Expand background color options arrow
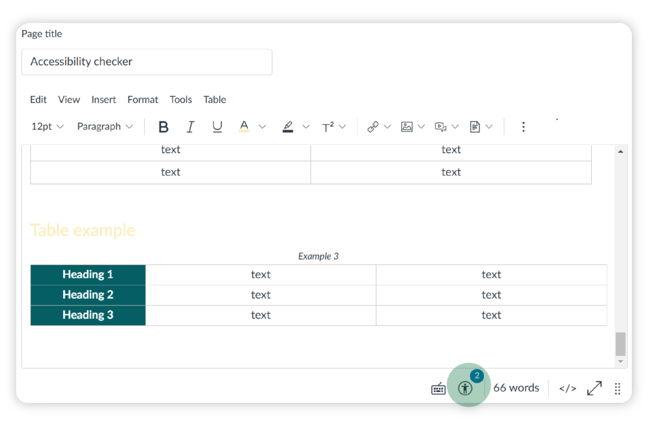The image size is (648, 423). coord(306,126)
